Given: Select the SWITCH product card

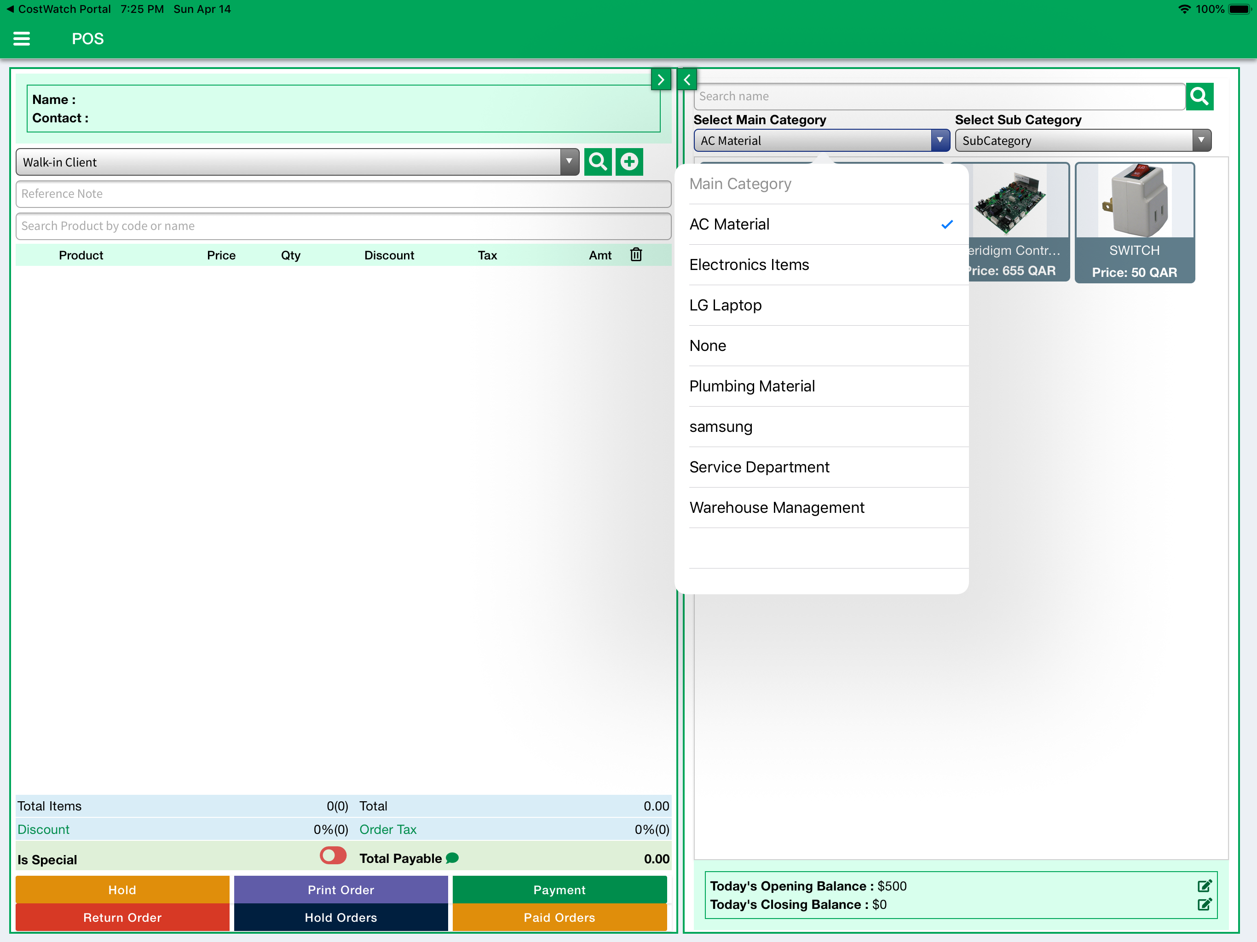Looking at the screenshot, I should [1134, 222].
